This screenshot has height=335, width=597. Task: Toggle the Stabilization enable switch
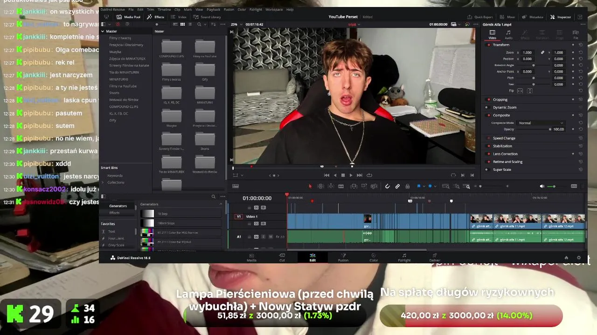click(x=488, y=146)
